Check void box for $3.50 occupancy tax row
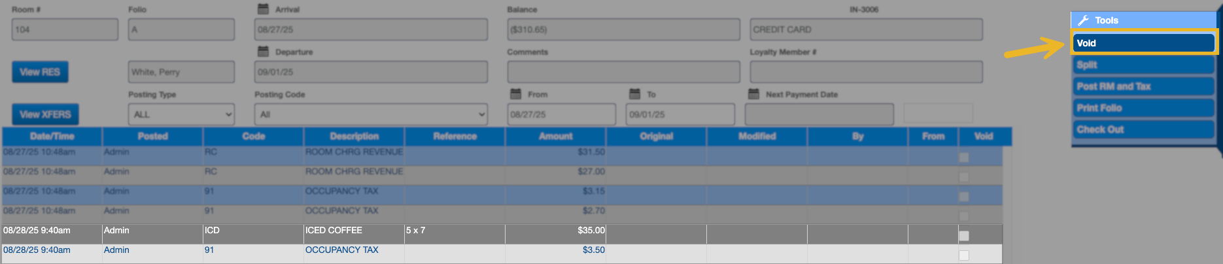The height and width of the screenshot is (264, 1223). tap(963, 256)
